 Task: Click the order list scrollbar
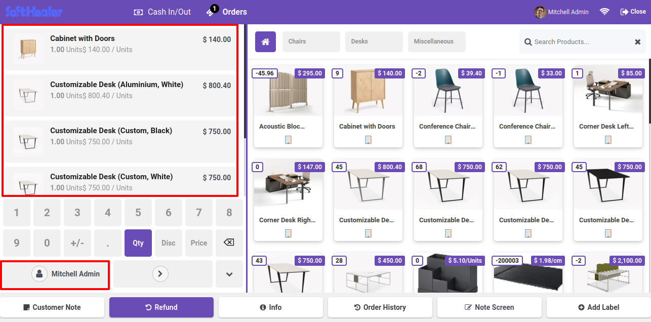coord(246,81)
